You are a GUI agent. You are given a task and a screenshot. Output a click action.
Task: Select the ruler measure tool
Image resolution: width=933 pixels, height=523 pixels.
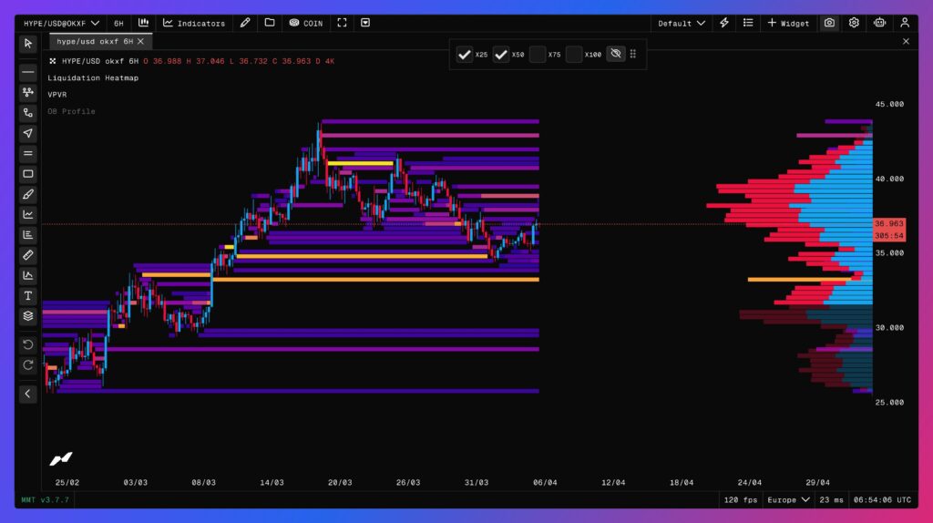click(x=28, y=255)
